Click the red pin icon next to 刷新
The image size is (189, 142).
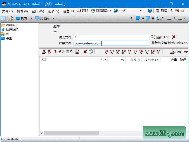coord(173,37)
